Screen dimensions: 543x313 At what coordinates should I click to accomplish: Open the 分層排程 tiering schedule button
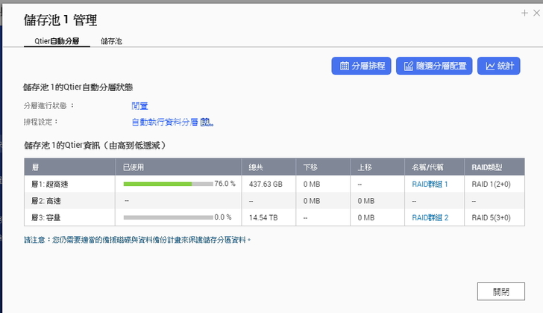pos(361,66)
